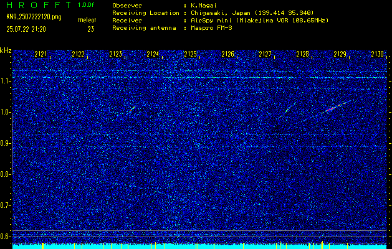Screen dimensions: 392x249
Task: Click the meteor count label
Action: click(x=87, y=20)
